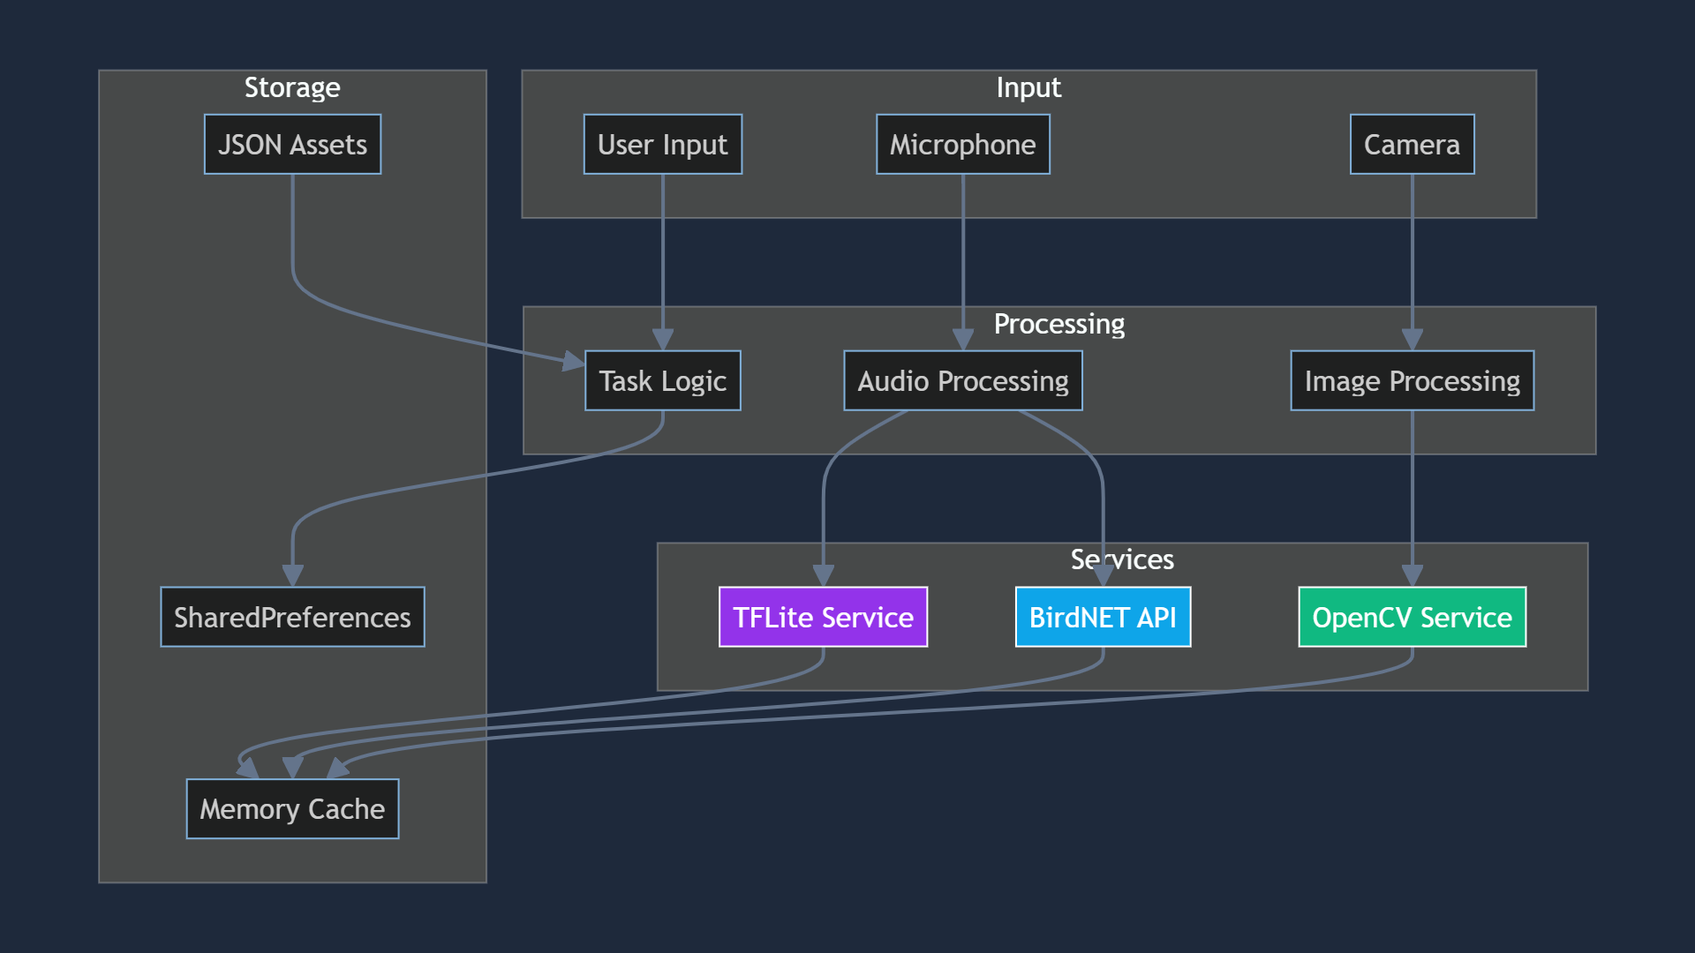
Task: Click the Services group title
Action: click(x=1122, y=560)
